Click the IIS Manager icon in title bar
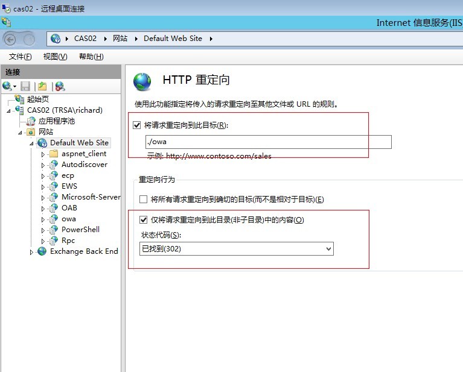463x372 pixels. (x=6, y=22)
